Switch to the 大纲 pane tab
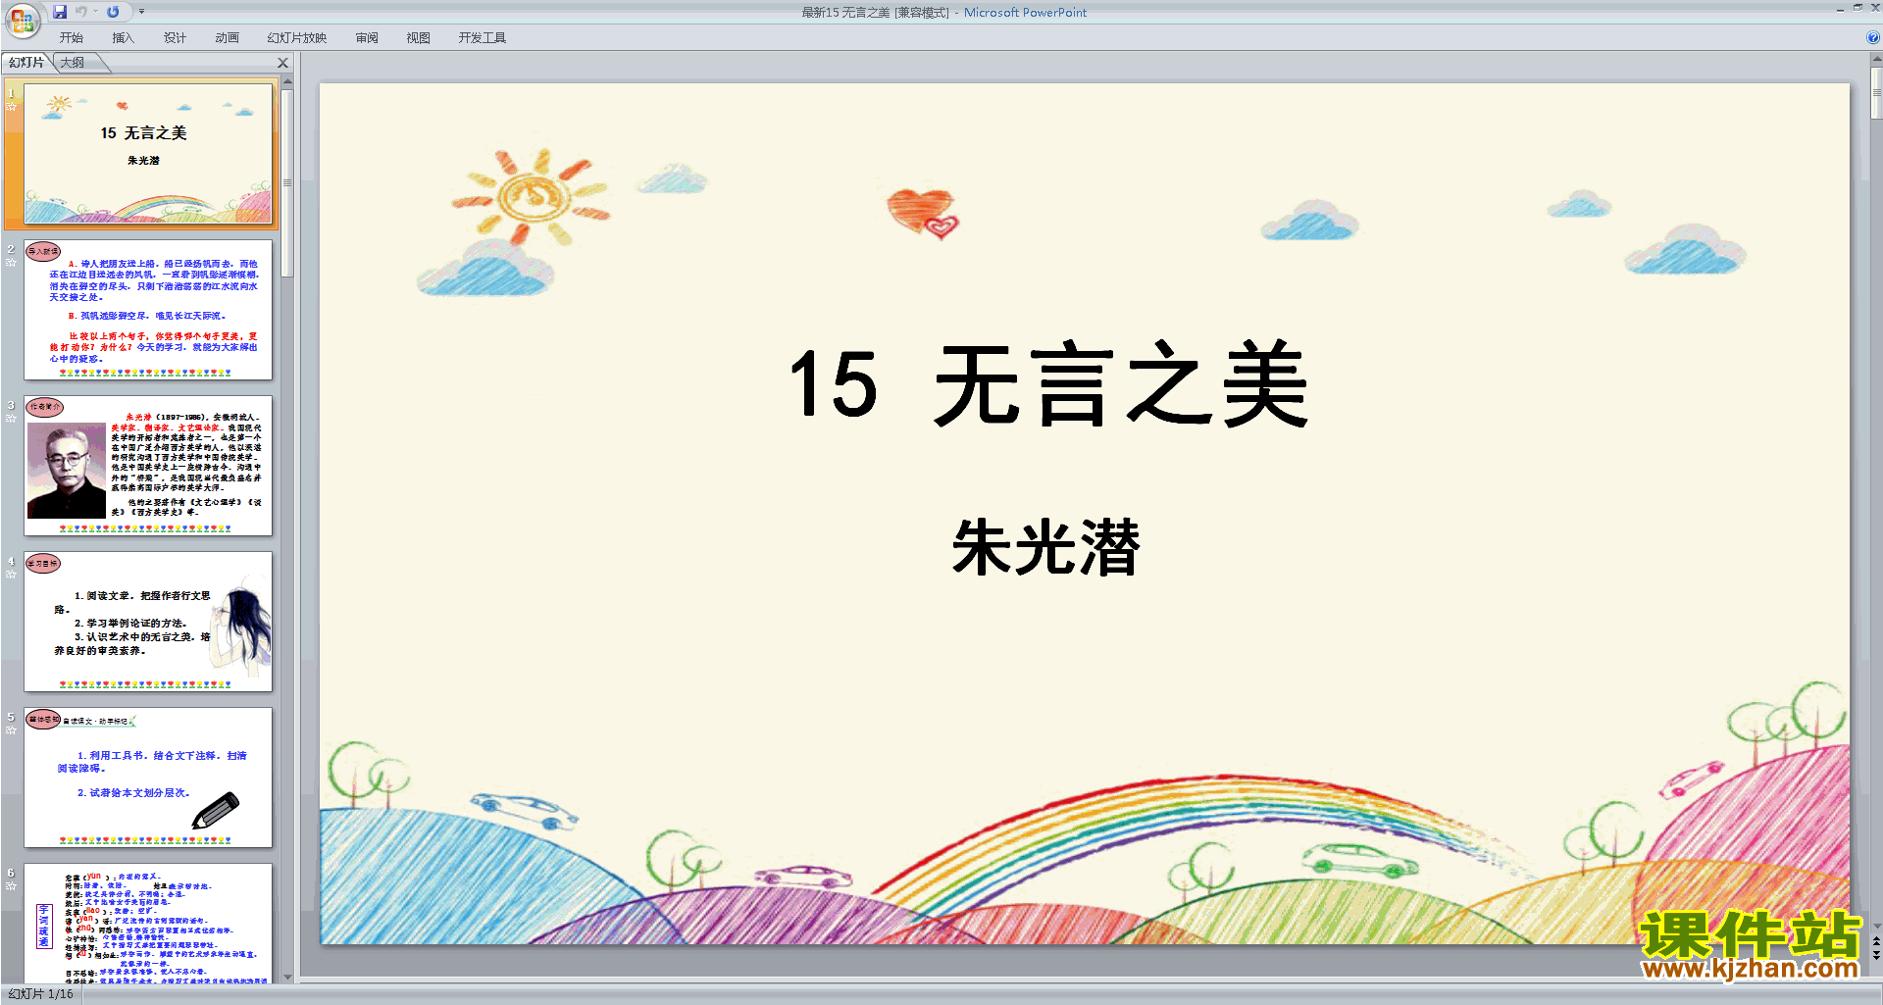Screen dimensions: 1883x1005 coord(73,63)
